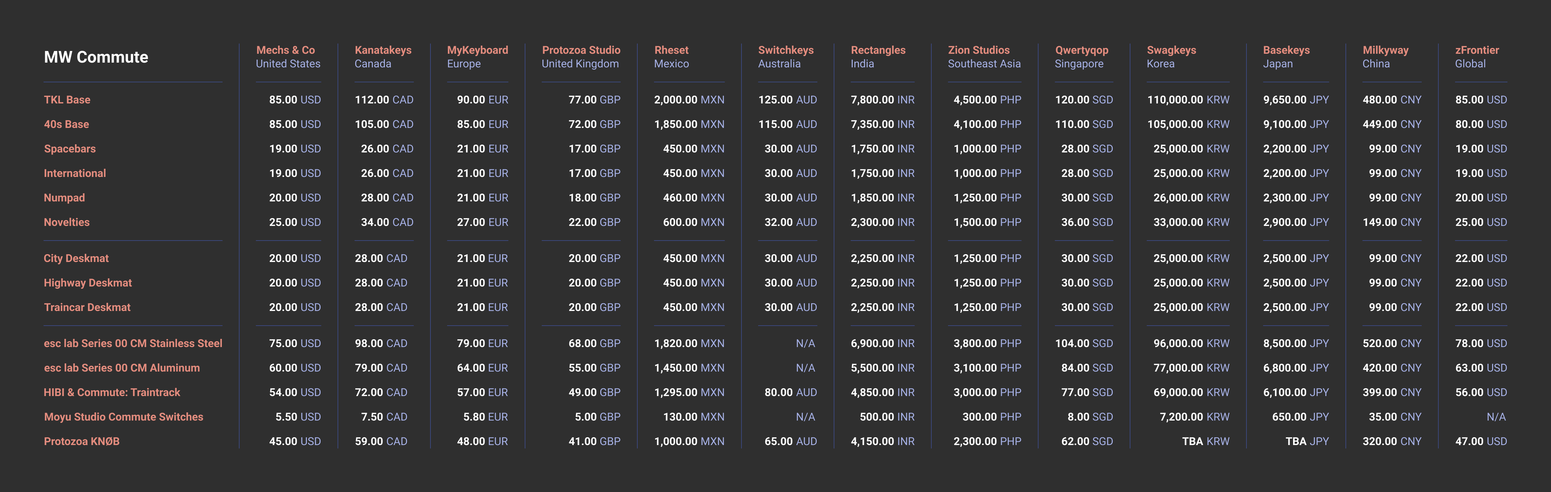Click Moyu Studio Commute Switches label
Viewport: 1551px width, 492px height.
pyautogui.click(x=124, y=417)
